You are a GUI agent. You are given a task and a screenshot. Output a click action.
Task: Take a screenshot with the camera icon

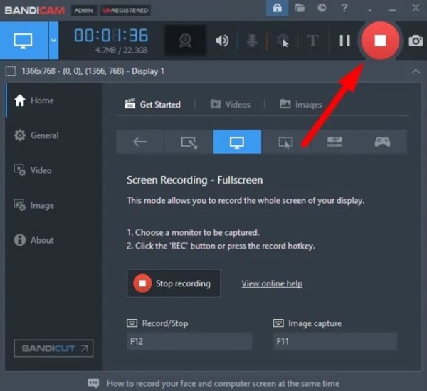(415, 41)
